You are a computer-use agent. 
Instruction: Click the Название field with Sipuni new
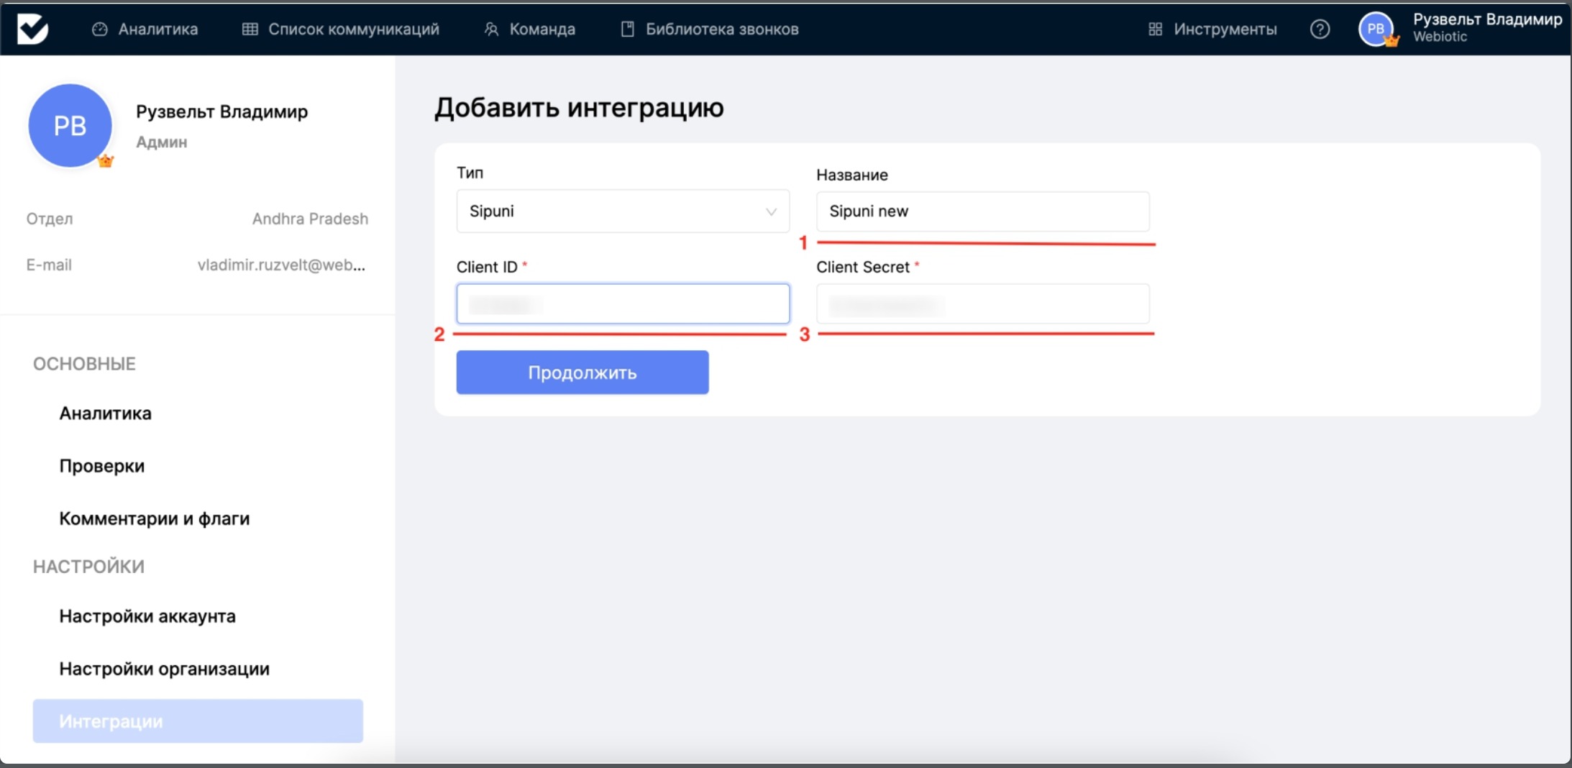(982, 211)
